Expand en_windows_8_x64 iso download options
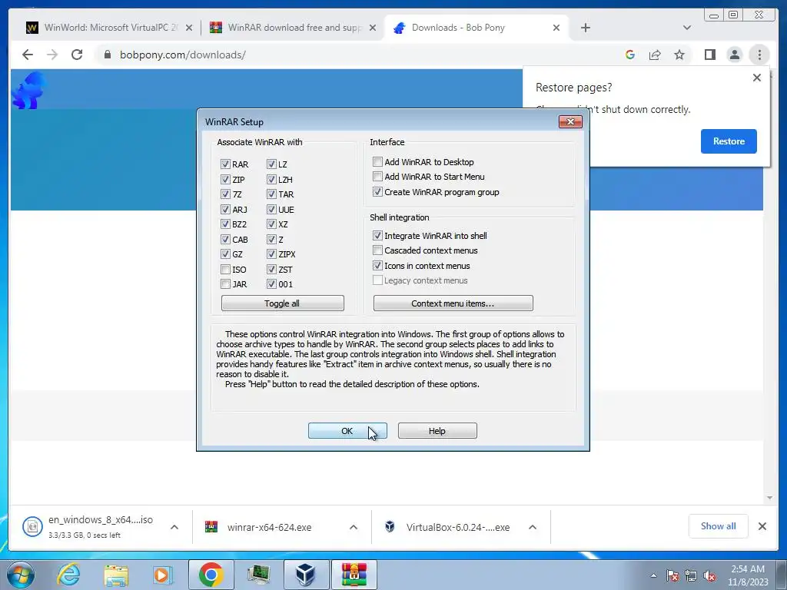The height and width of the screenshot is (590, 787). coord(174,527)
